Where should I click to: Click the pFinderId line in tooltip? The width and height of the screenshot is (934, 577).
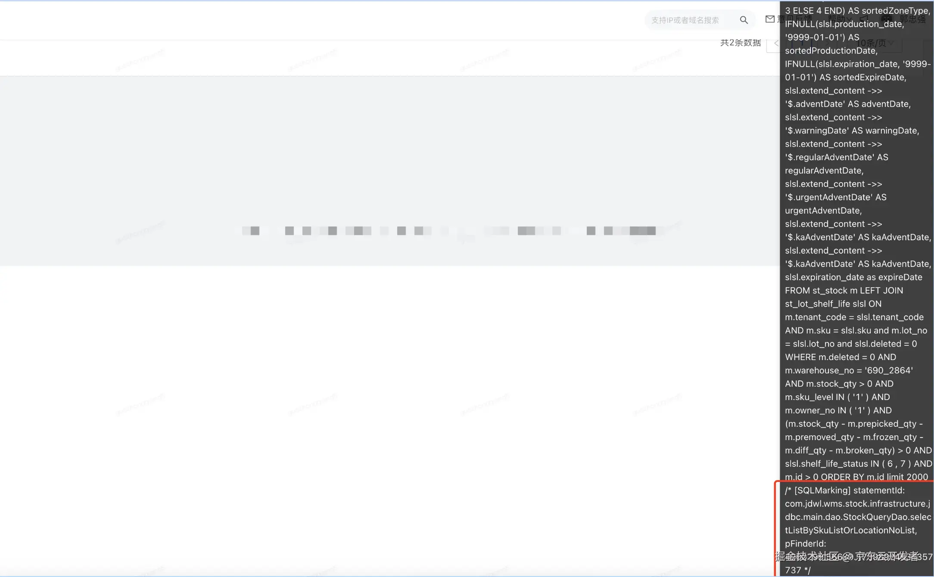click(x=806, y=543)
